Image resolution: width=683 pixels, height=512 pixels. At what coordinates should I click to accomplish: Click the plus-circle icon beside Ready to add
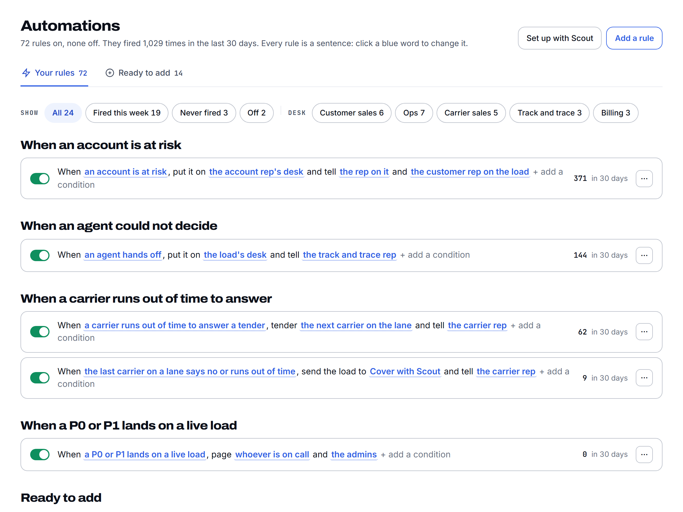[110, 73]
